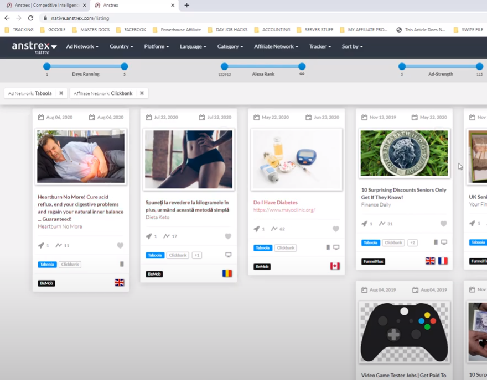Open the Dieta Keto ad thumbnail

click(189, 159)
